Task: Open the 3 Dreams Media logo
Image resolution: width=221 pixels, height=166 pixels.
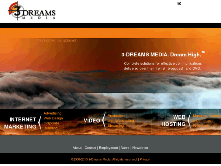Action: (32, 11)
